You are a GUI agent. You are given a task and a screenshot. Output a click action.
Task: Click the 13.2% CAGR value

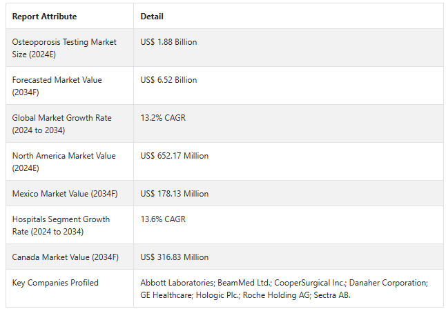click(x=163, y=118)
